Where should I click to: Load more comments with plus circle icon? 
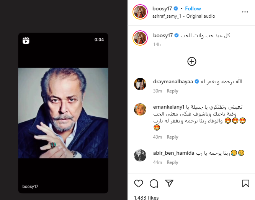192,61
